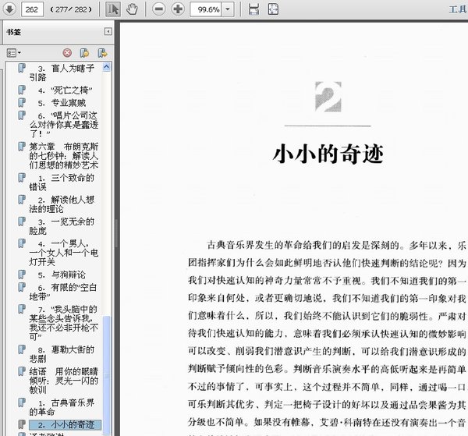This screenshot has width=468, height=436.
Task: Open bookmark 1. 古典音乐界的革命
Action: point(62,407)
